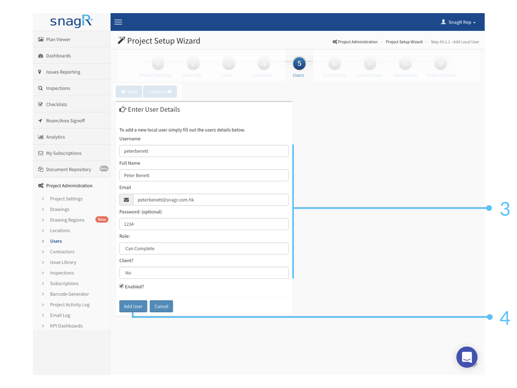Open Project Settings submenu item
This screenshot has width=517, height=388.
click(66, 199)
